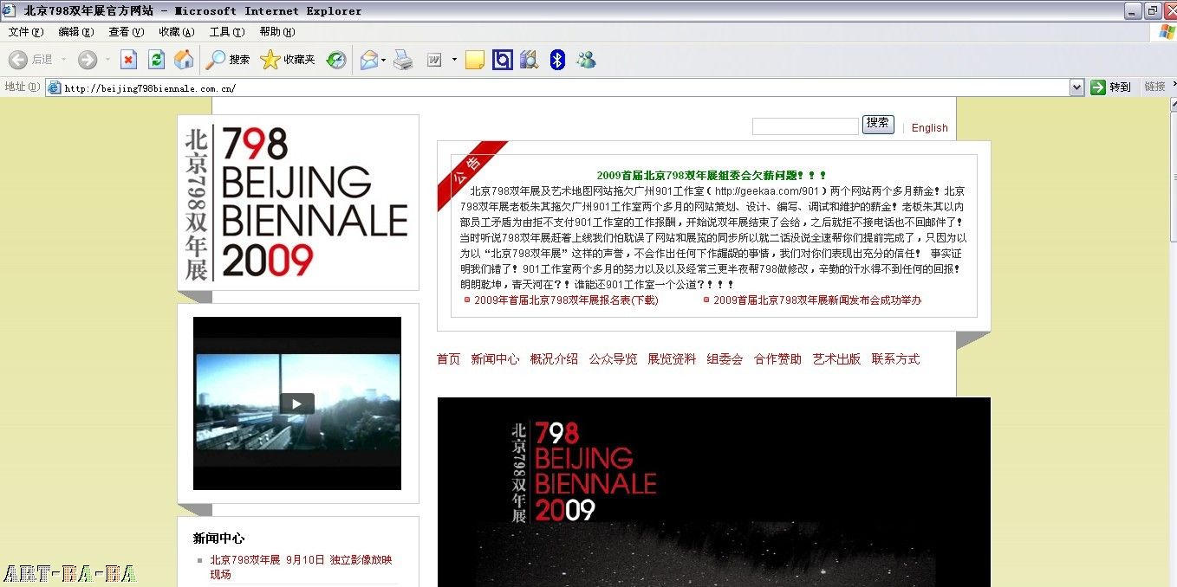Open the 文件(F) menu
The height and width of the screenshot is (587, 1177).
coord(25,32)
